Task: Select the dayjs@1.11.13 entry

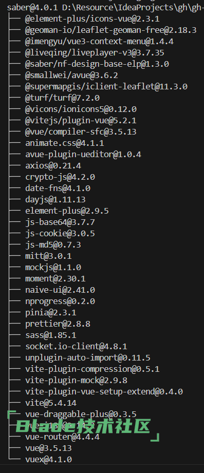Action: [55, 199]
